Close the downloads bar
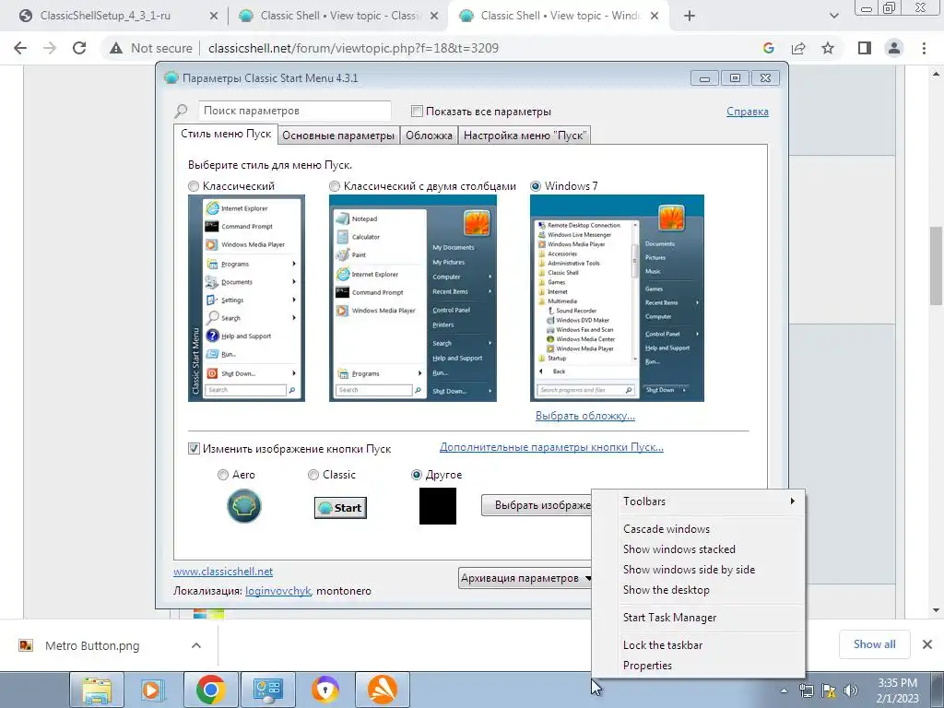This screenshot has width=944, height=708. (x=927, y=644)
